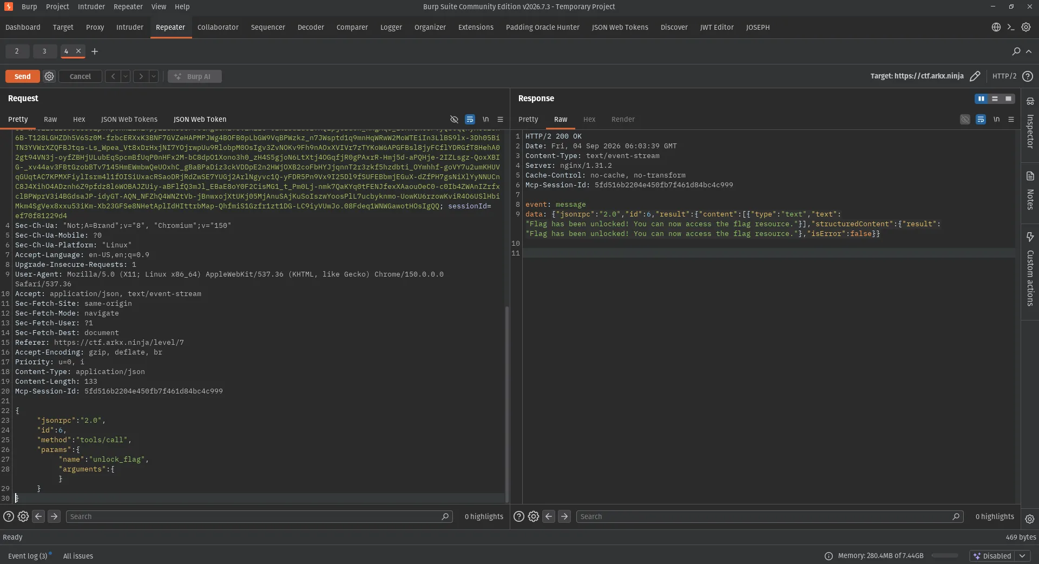Open the Inspector side panel

(1030, 123)
